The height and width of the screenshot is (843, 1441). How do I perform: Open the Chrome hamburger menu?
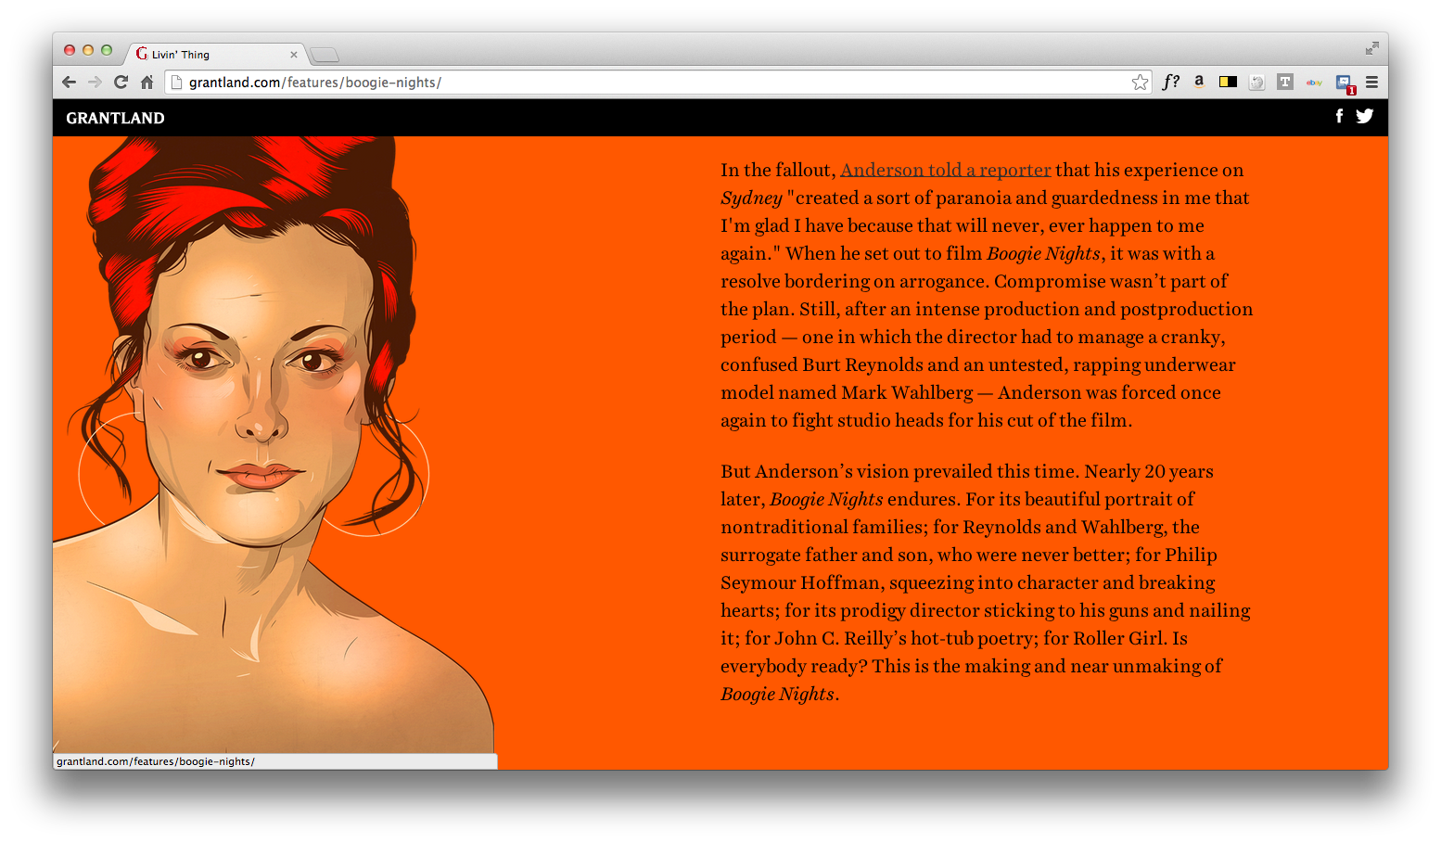coord(1371,83)
